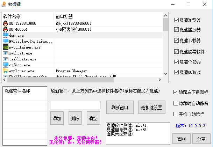Click the horizontal scroll left arrow

pyautogui.click(x=4, y=80)
